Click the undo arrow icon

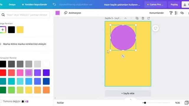coord(54,5)
